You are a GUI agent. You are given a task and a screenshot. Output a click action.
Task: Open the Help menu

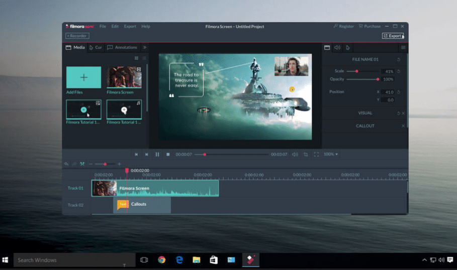[x=146, y=26]
